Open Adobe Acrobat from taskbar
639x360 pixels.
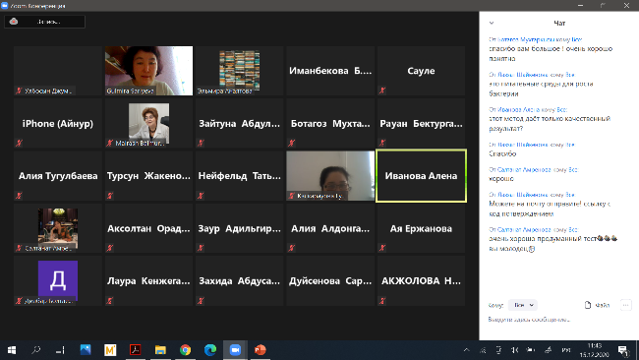point(136,350)
